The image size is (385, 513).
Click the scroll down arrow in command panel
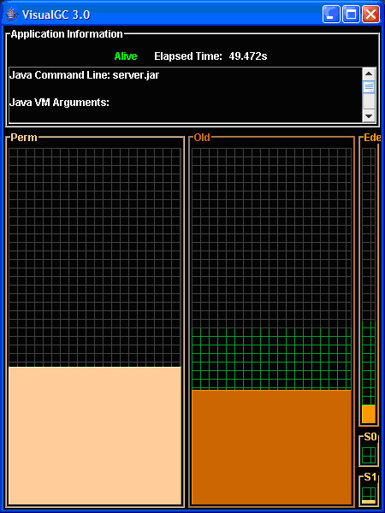click(x=369, y=116)
